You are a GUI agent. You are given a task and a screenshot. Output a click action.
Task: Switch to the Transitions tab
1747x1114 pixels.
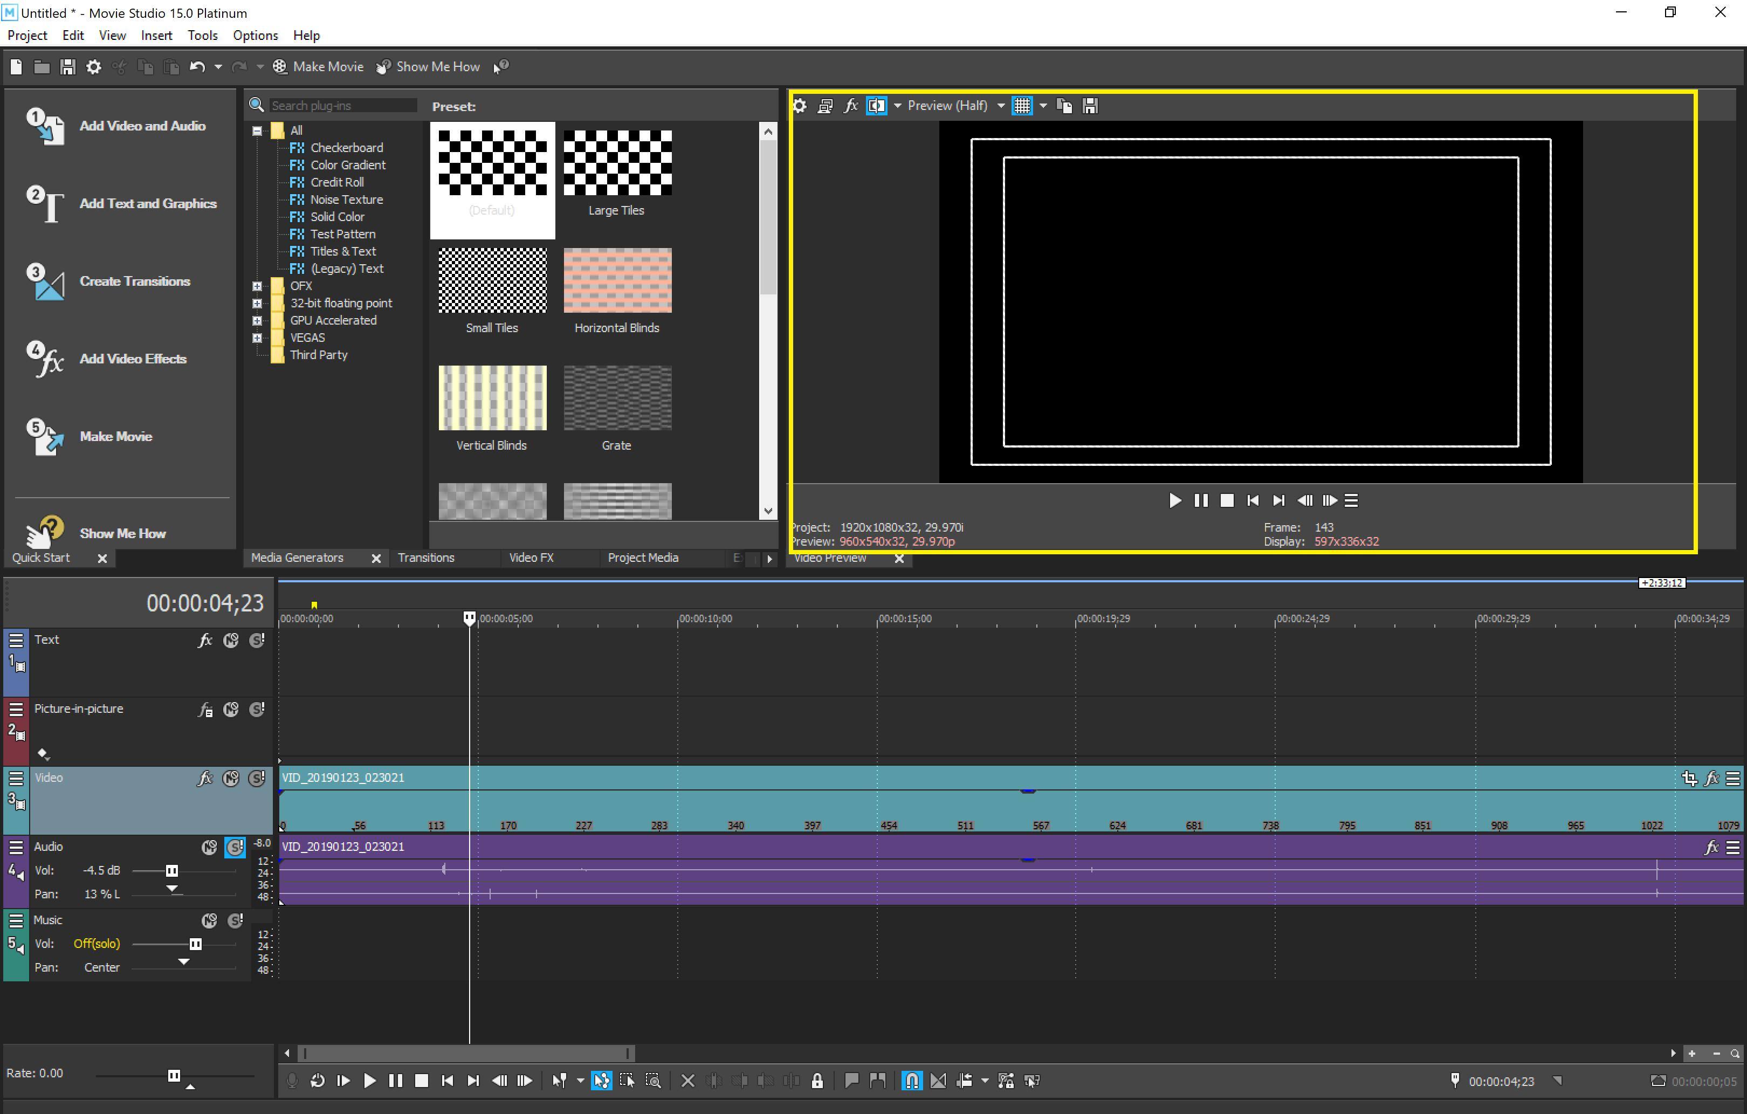tap(426, 558)
